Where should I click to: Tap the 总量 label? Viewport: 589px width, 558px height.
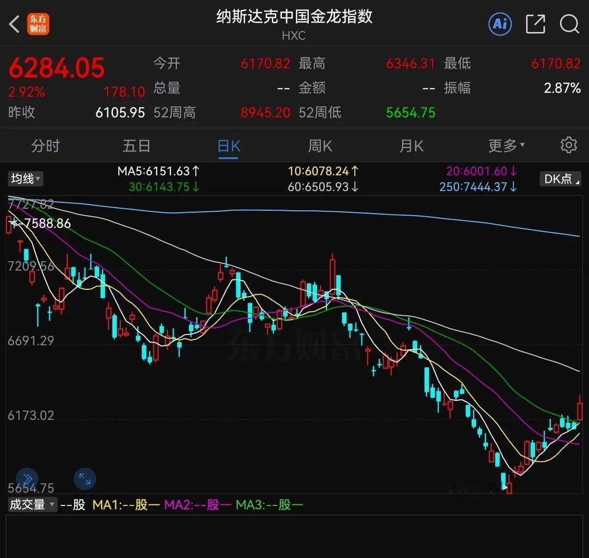point(167,88)
